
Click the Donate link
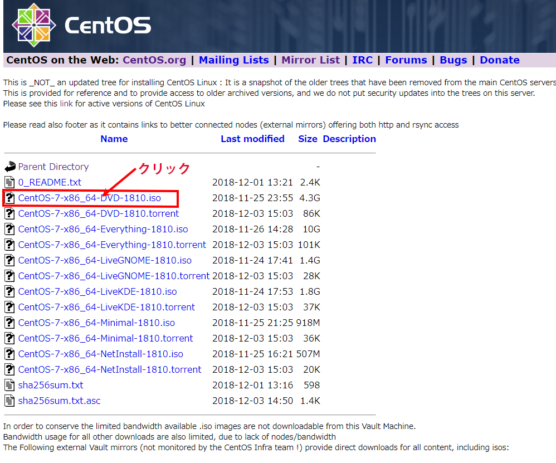click(500, 60)
